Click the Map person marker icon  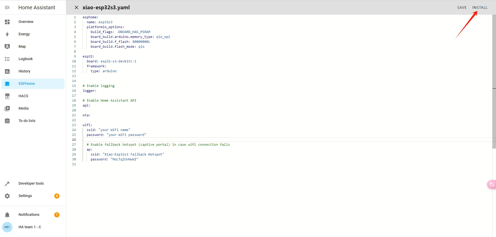coord(7,47)
